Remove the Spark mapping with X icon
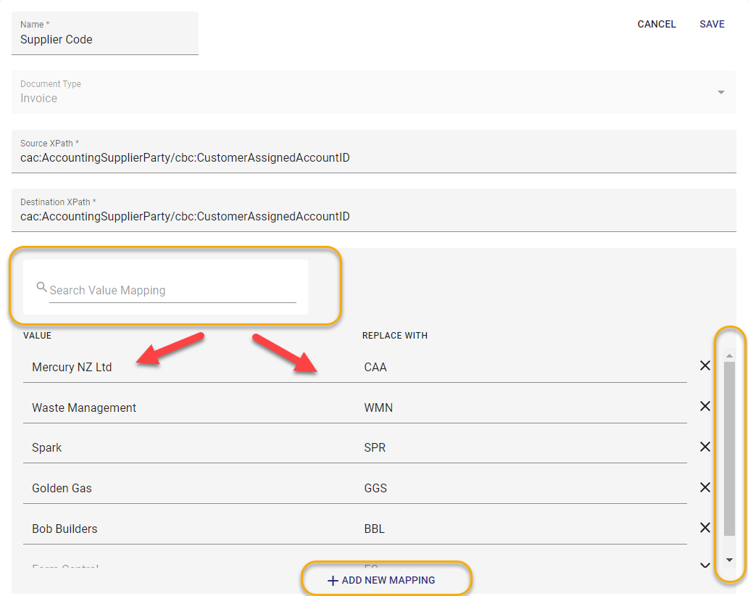 705,447
